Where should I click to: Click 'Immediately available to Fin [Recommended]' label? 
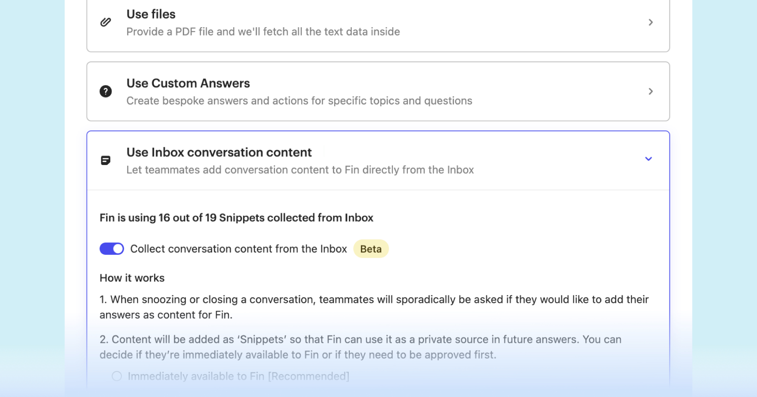238,376
